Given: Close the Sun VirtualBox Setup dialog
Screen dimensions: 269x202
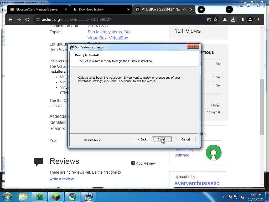Looking at the screenshot, I should (x=193, y=46).
